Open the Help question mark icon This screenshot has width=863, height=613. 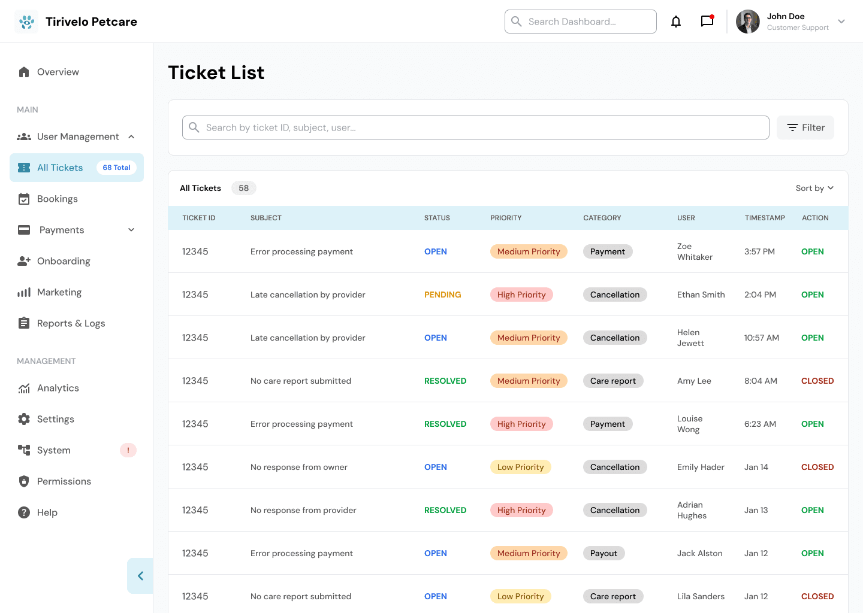click(24, 512)
